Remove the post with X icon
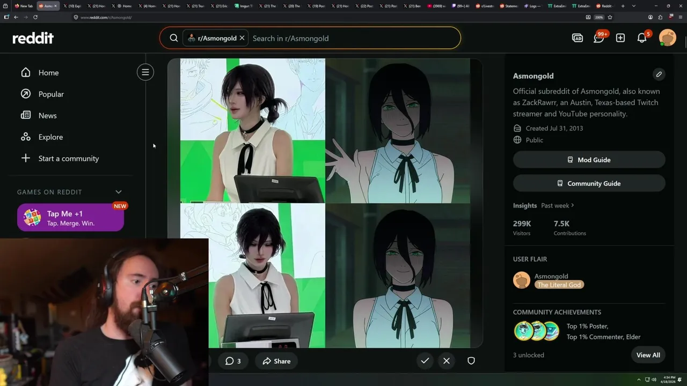 pyautogui.click(x=447, y=361)
